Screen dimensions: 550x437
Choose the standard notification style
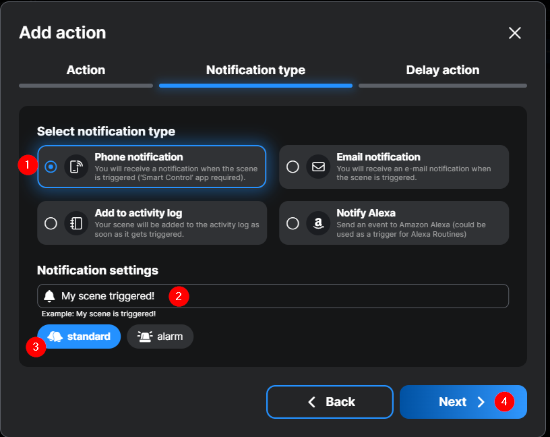tap(80, 337)
